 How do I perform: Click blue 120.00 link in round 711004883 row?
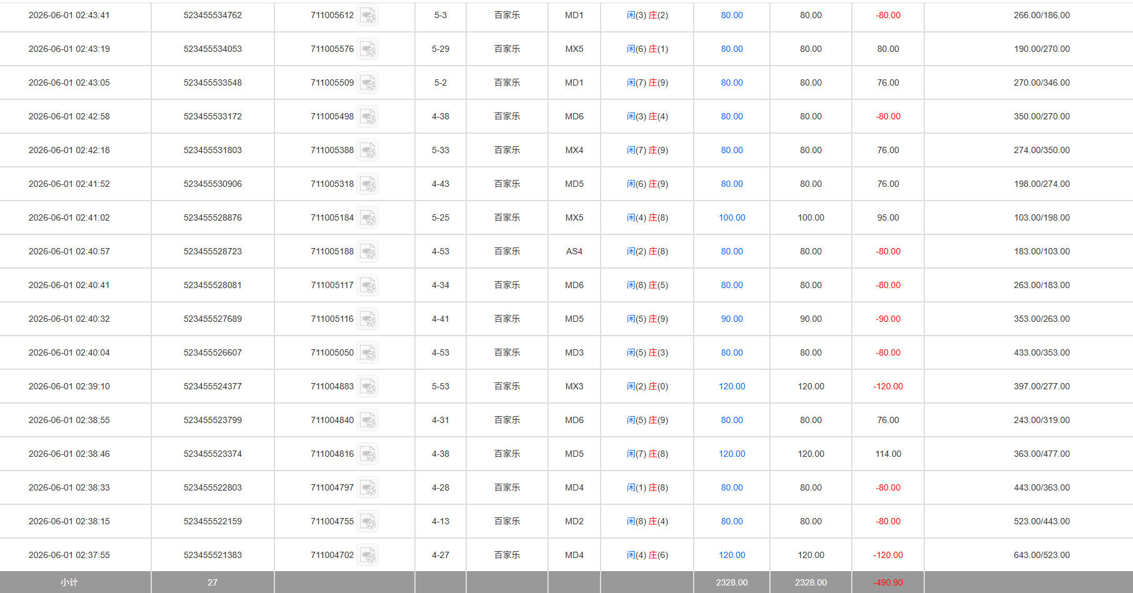(x=732, y=386)
